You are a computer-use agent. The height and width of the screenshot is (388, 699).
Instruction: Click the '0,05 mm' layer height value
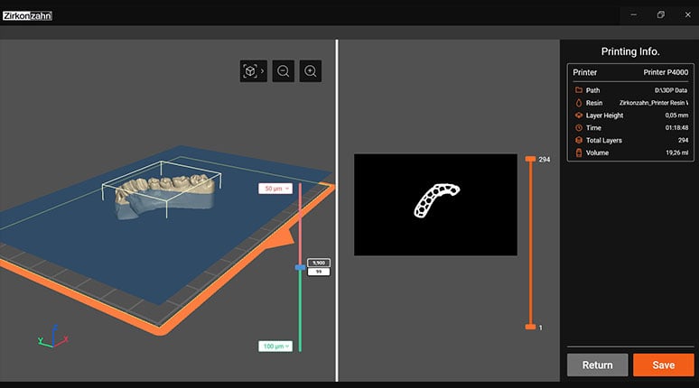pyautogui.click(x=676, y=115)
